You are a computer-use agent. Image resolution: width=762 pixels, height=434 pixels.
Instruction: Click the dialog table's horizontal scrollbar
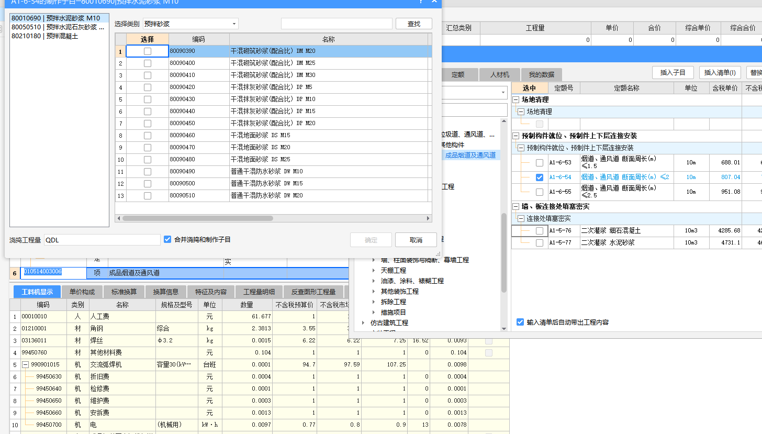click(198, 218)
